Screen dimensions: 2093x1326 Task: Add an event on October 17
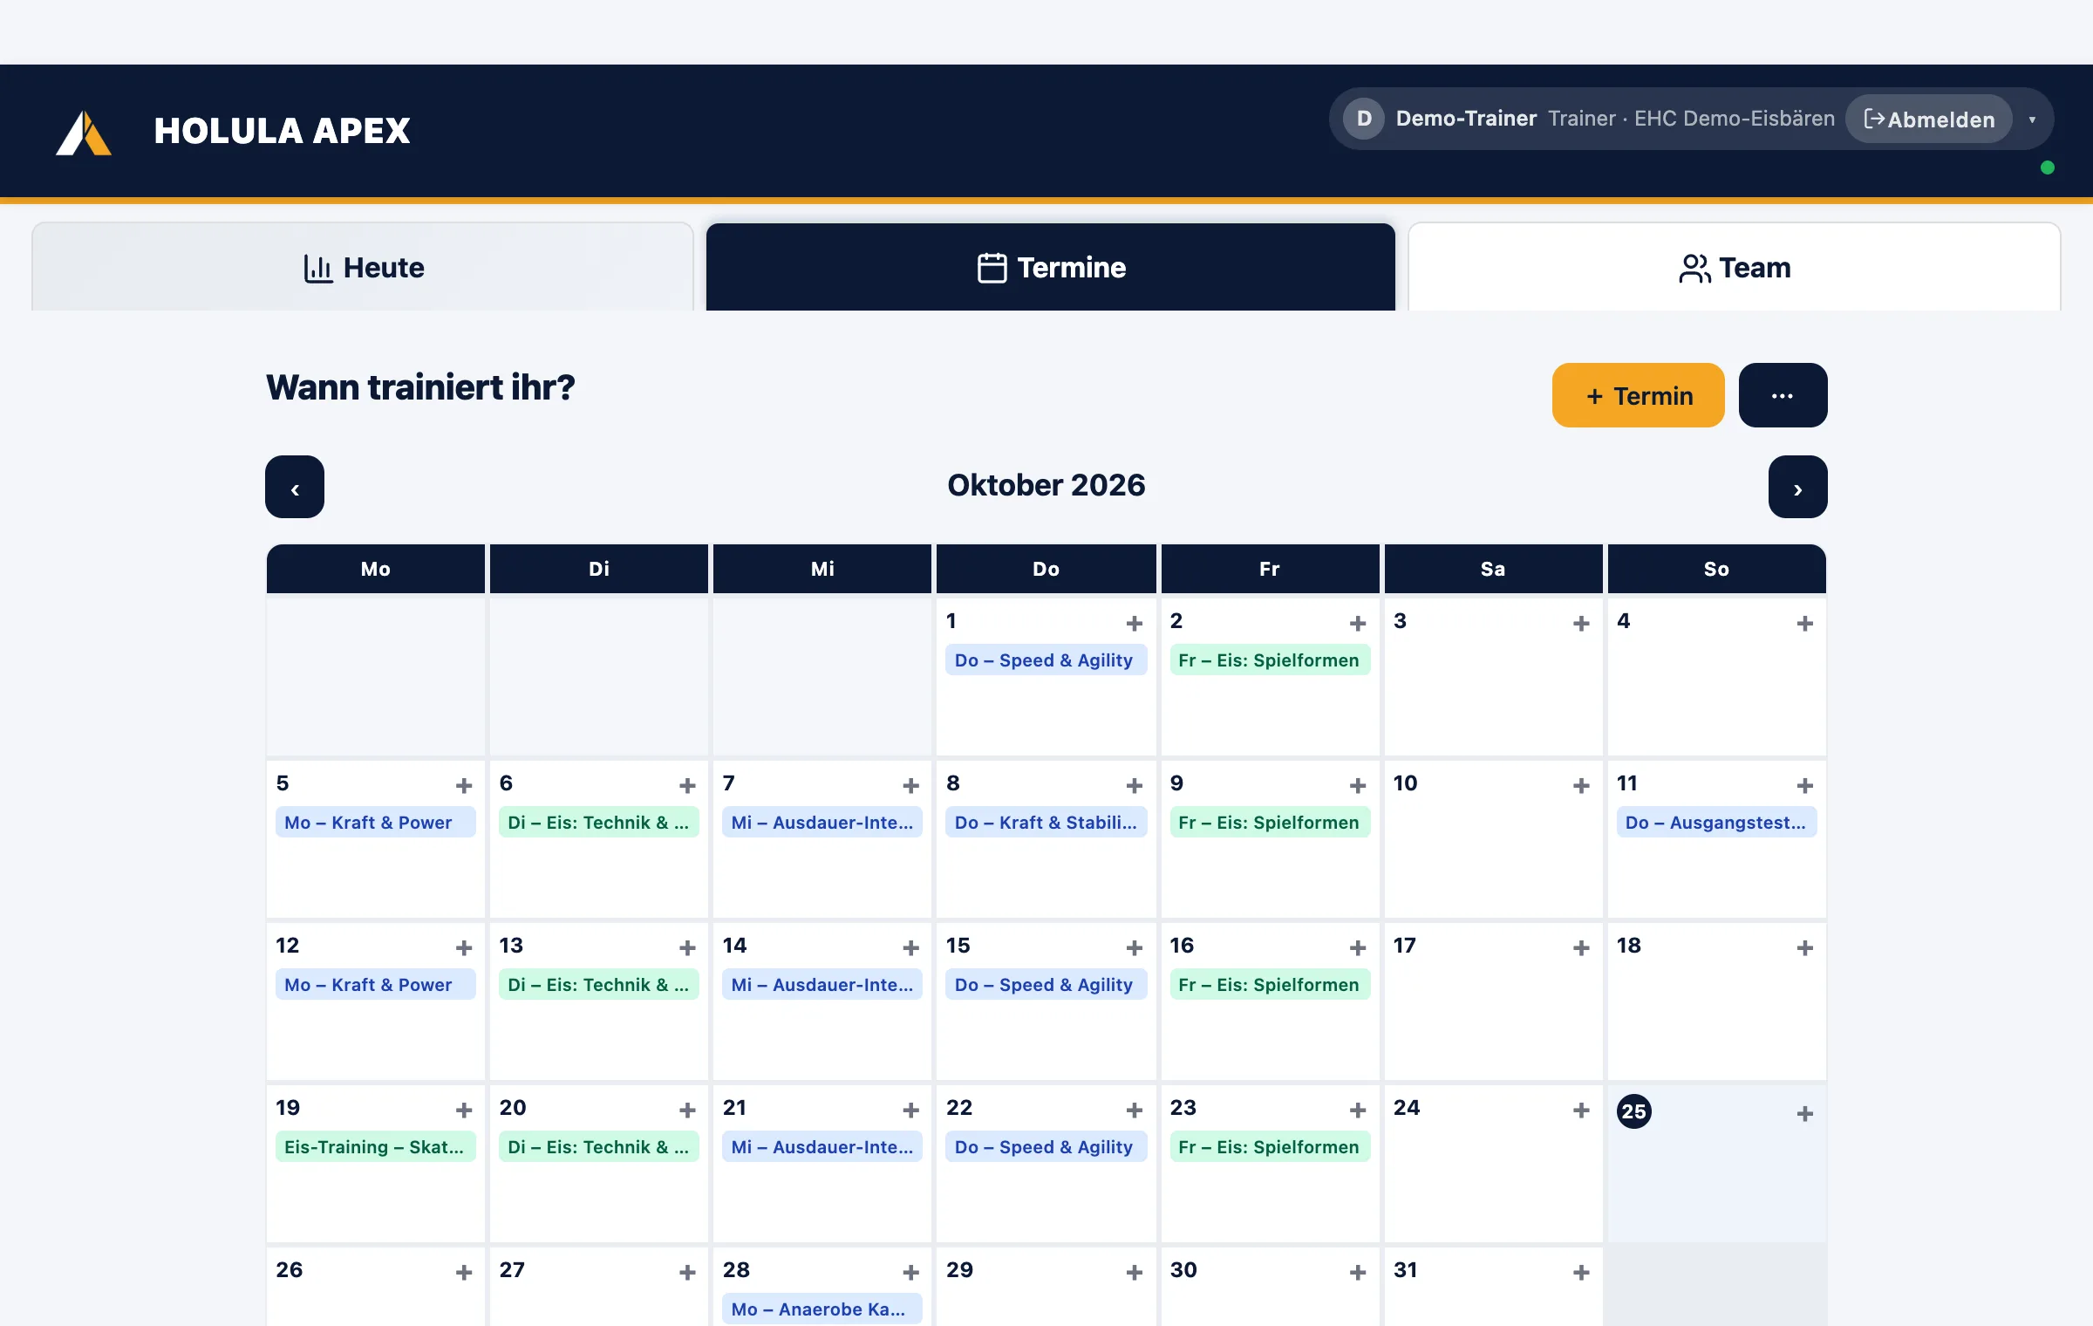click(1581, 947)
